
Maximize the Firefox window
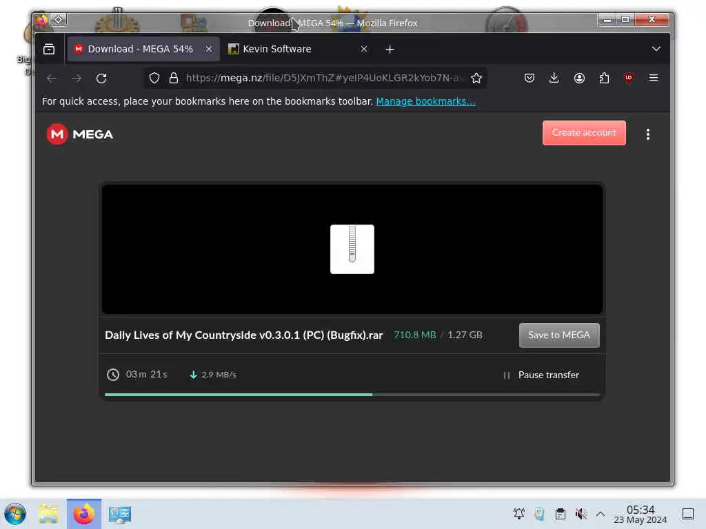coord(625,19)
